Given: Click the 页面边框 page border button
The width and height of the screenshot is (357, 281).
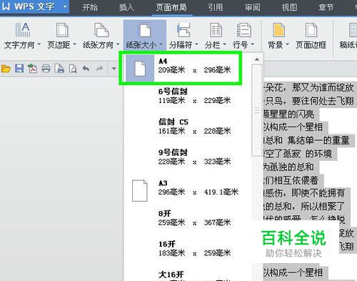Looking at the screenshot, I should pos(311,36).
